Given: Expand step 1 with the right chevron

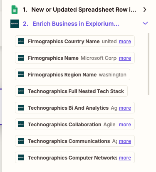Looking at the screenshot, I should coord(145,10).
